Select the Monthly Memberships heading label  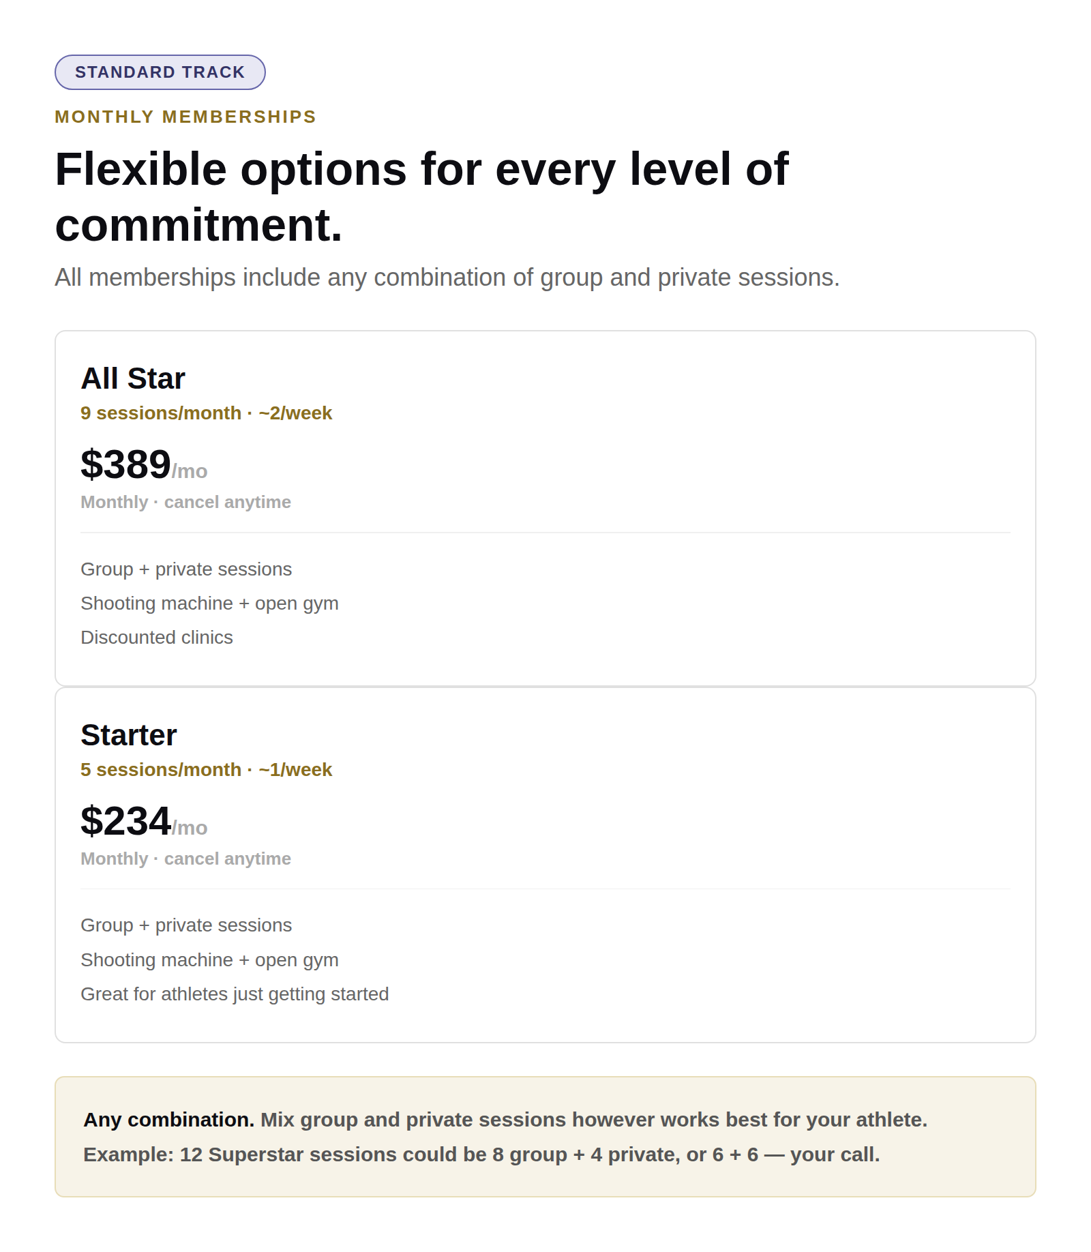(185, 117)
